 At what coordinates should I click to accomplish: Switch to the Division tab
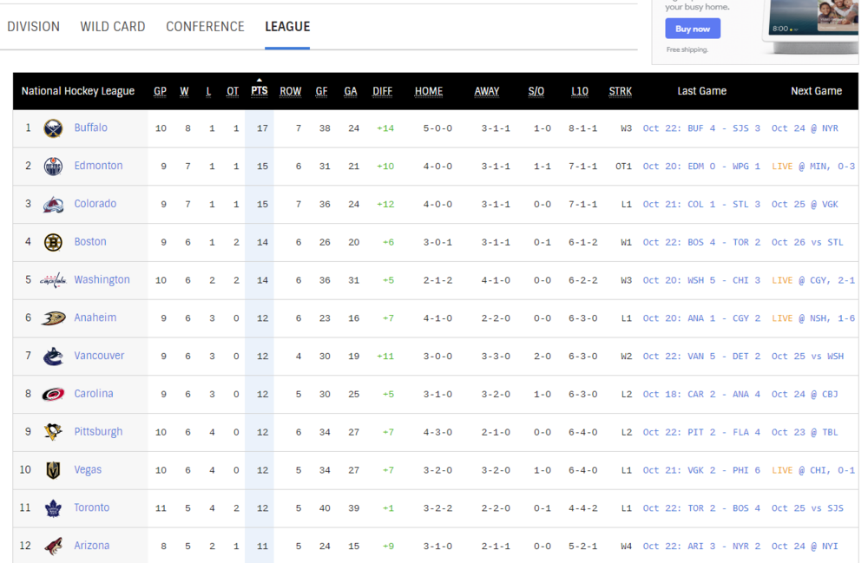point(33,27)
